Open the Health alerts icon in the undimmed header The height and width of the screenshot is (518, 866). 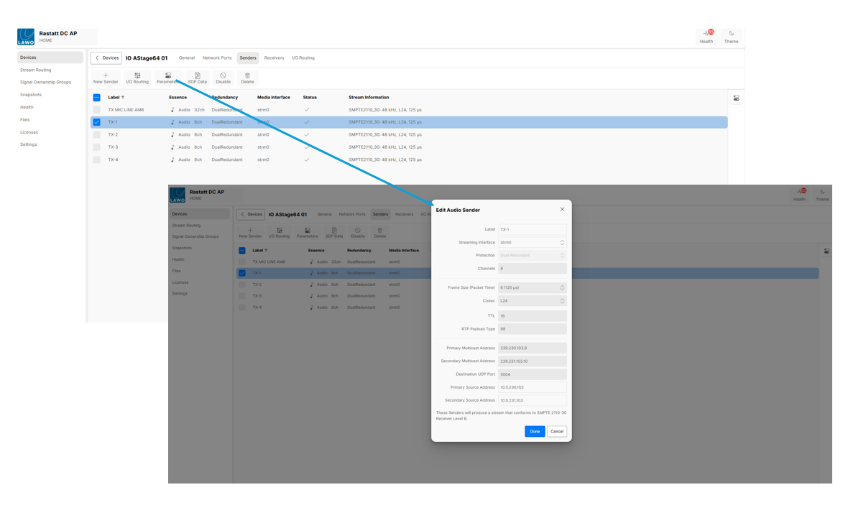click(x=706, y=34)
